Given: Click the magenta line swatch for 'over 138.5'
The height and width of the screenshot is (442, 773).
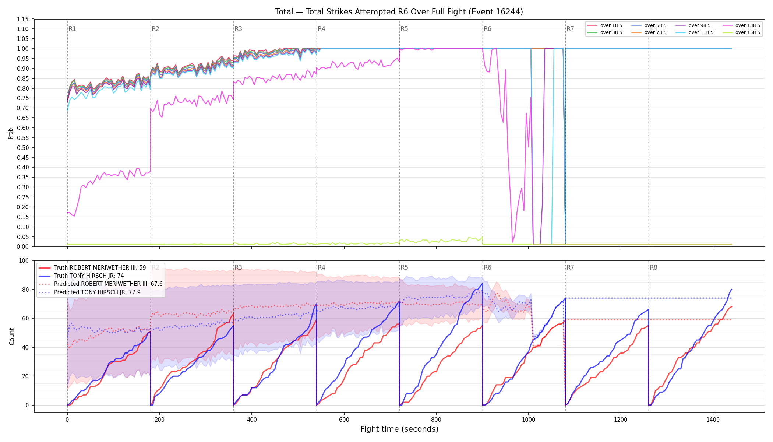Looking at the screenshot, I should pos(727,25).
